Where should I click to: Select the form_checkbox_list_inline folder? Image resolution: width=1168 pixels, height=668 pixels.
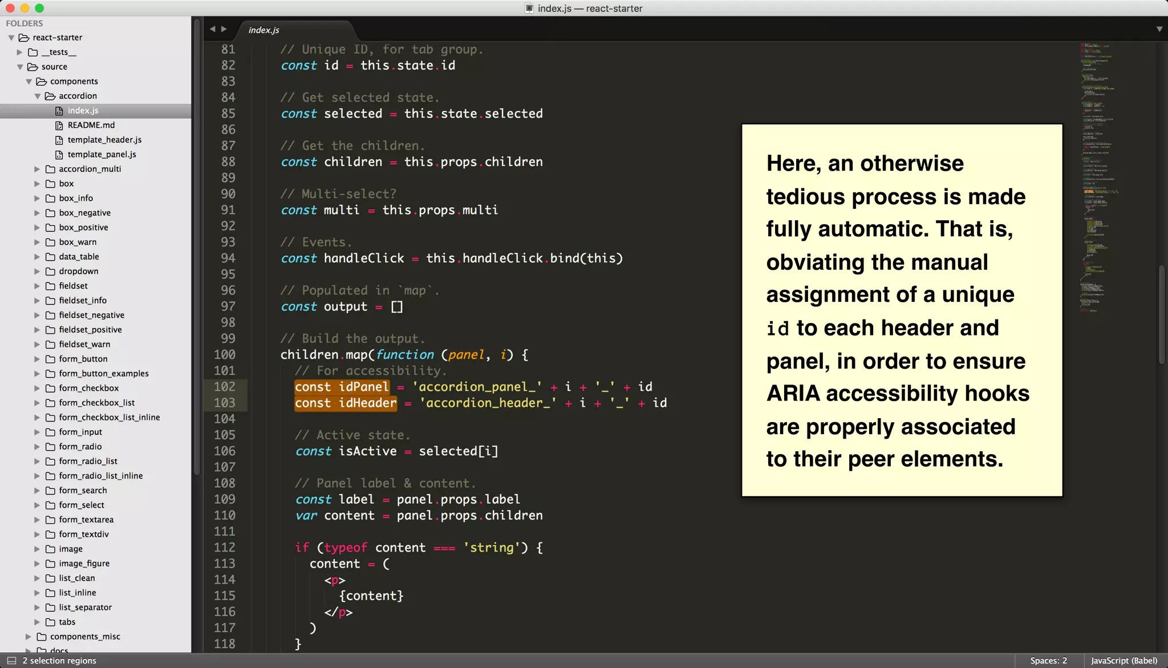click(x=109, y=418)
